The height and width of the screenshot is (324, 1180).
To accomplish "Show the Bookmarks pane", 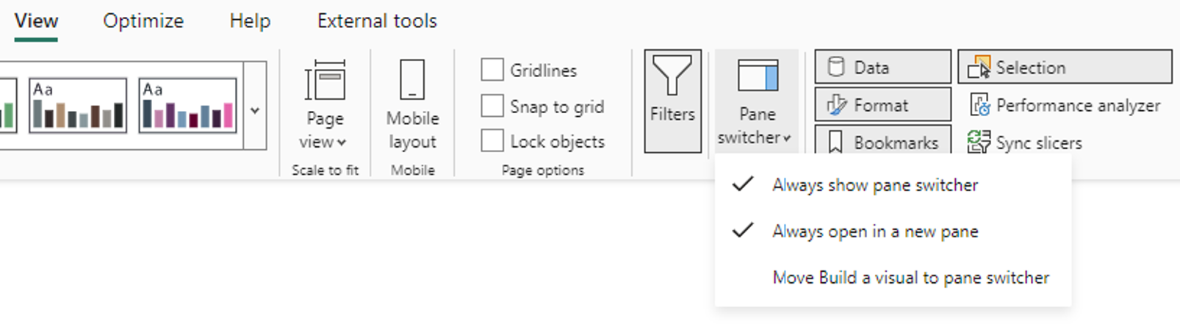I will point(882,141).
